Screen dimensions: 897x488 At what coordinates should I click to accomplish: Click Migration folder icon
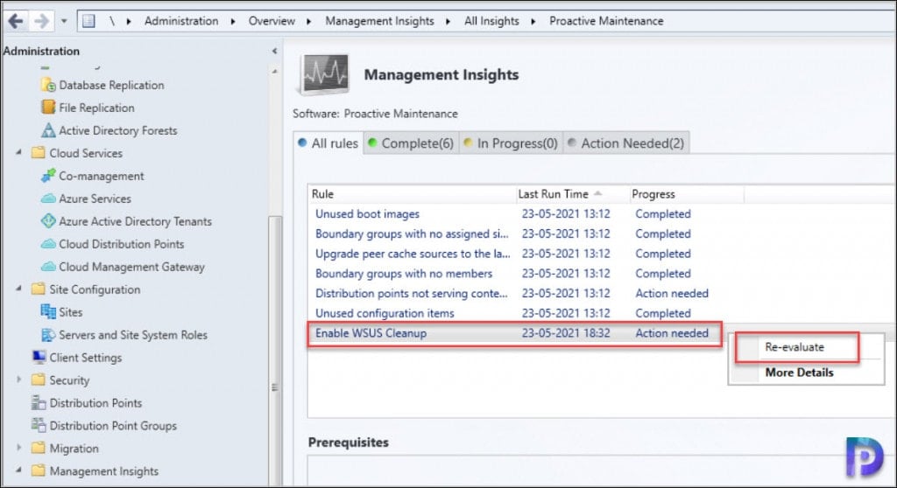(39, 448)
